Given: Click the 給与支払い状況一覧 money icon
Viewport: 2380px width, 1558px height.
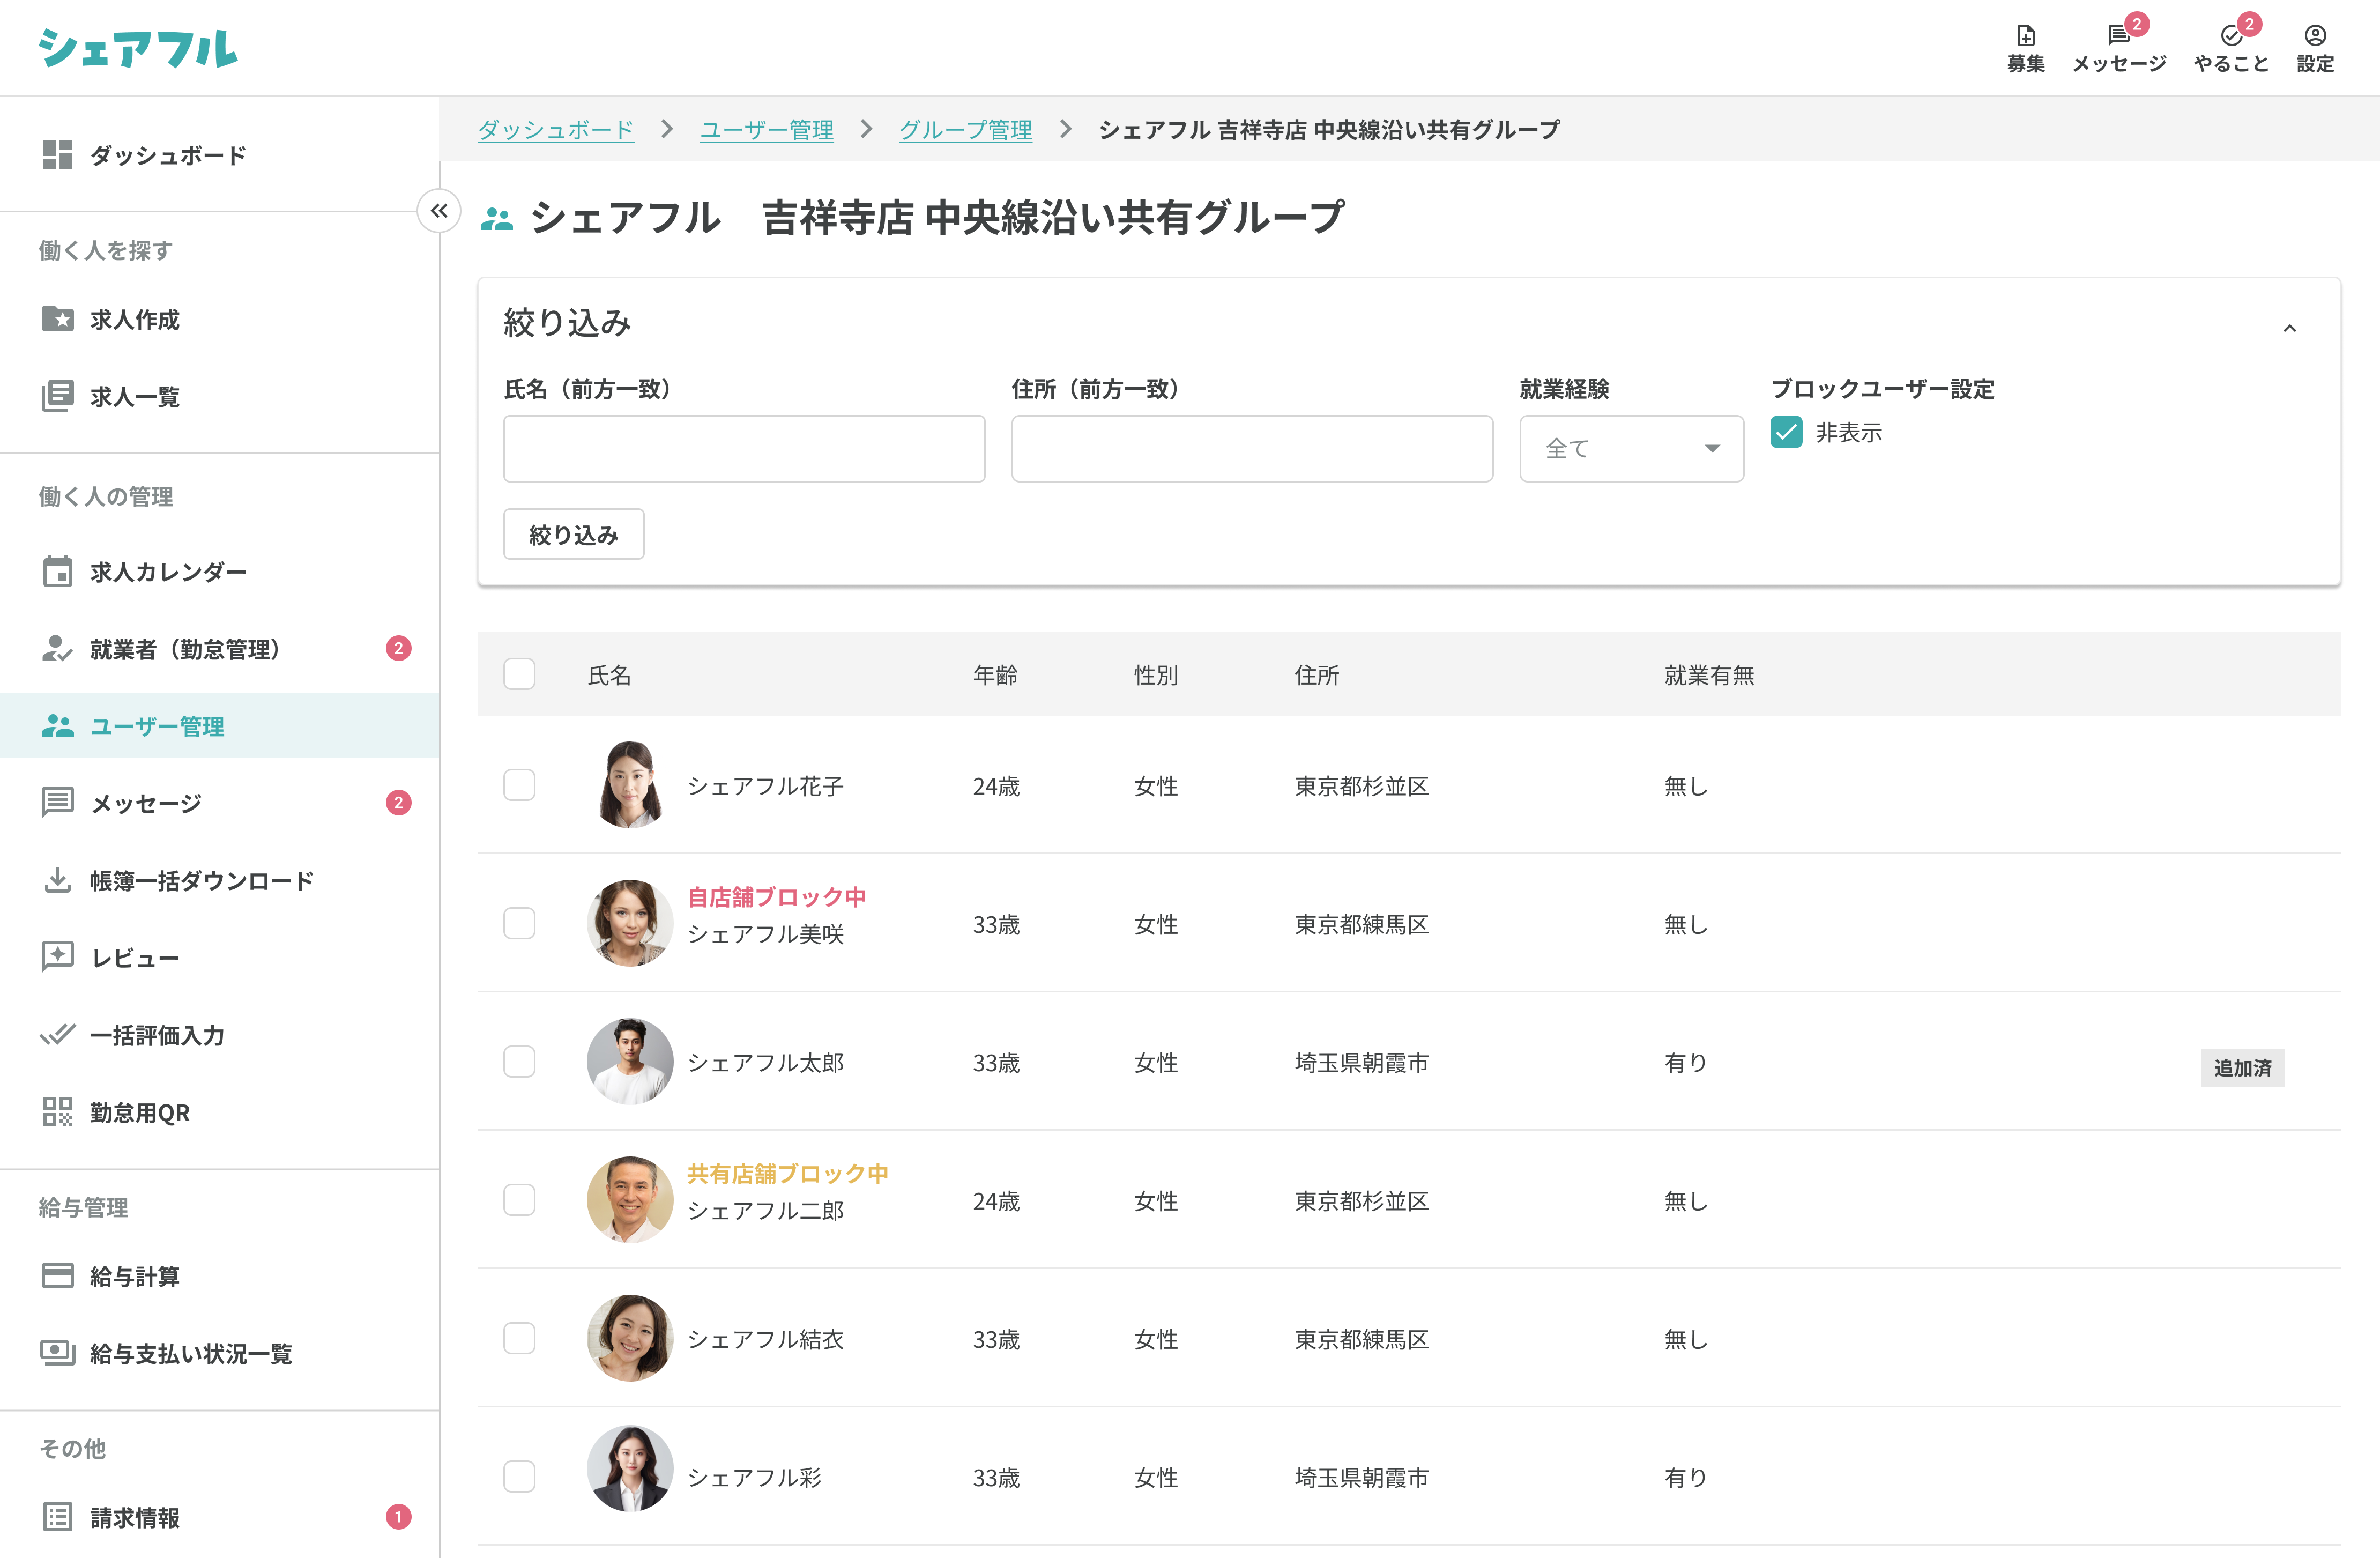Looking at the screenshot, I should click(57, 1352).
